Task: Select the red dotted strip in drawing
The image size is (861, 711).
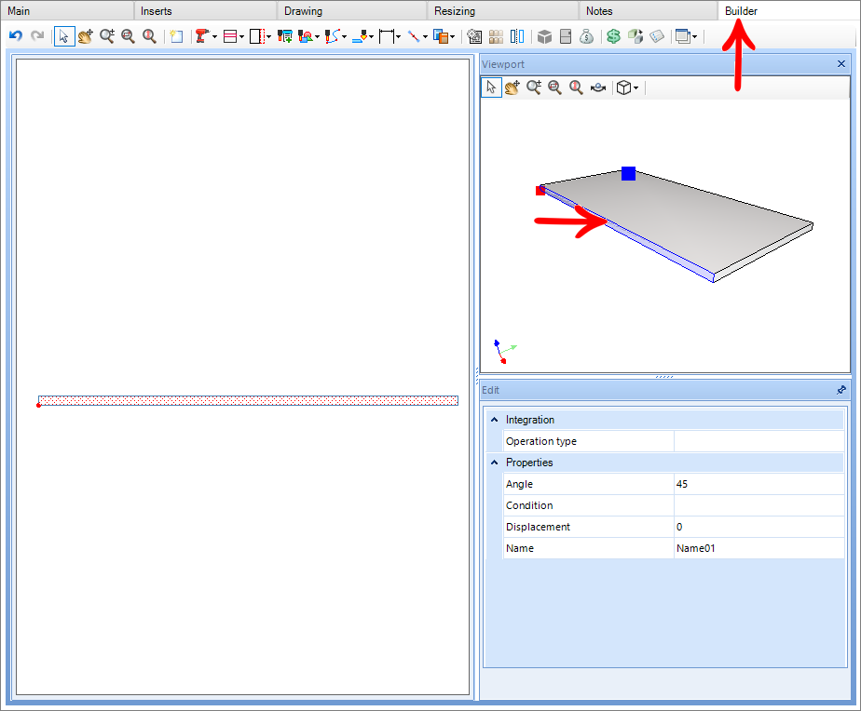Action: coord(248,400)
